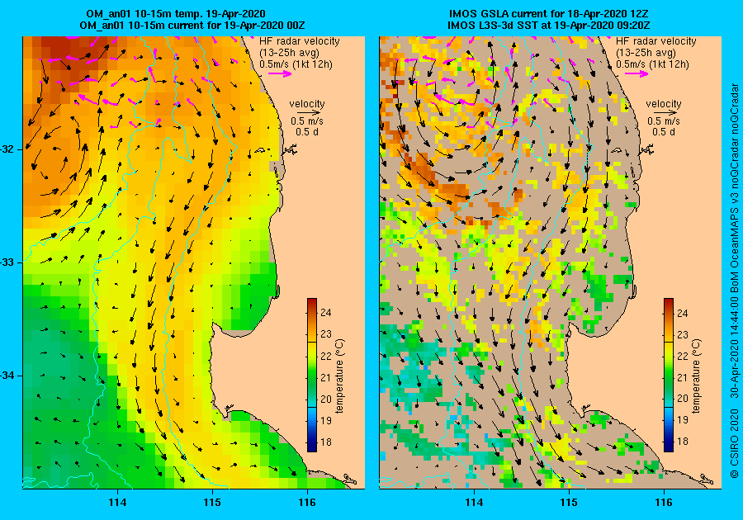Click the right map title 'IMOS GSLA current for 18-Apr-2020 12Z'
The width and height of the screenshot is (743, 520).
[549, 14]
